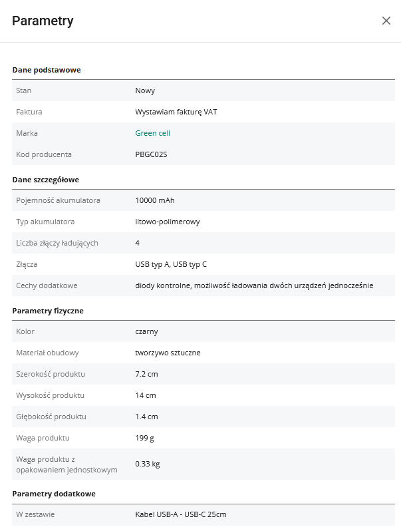Click the Parametry dodatkowe section heading
The width and height of the screenshot is (401, 527).
click(54, 494)
